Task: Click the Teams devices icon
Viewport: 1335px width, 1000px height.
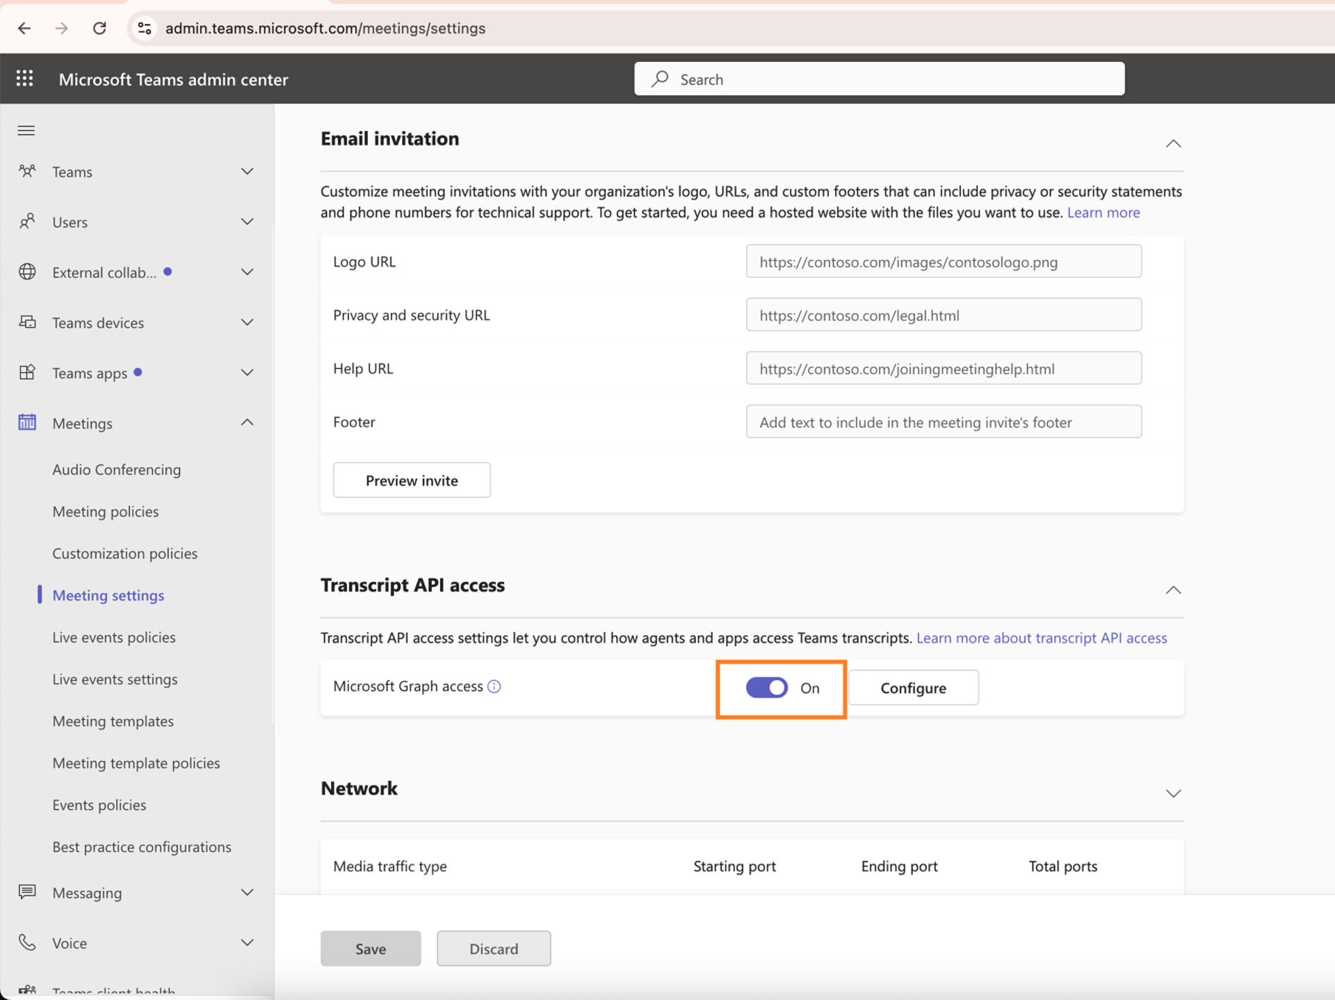Action: tap(27, 322)
